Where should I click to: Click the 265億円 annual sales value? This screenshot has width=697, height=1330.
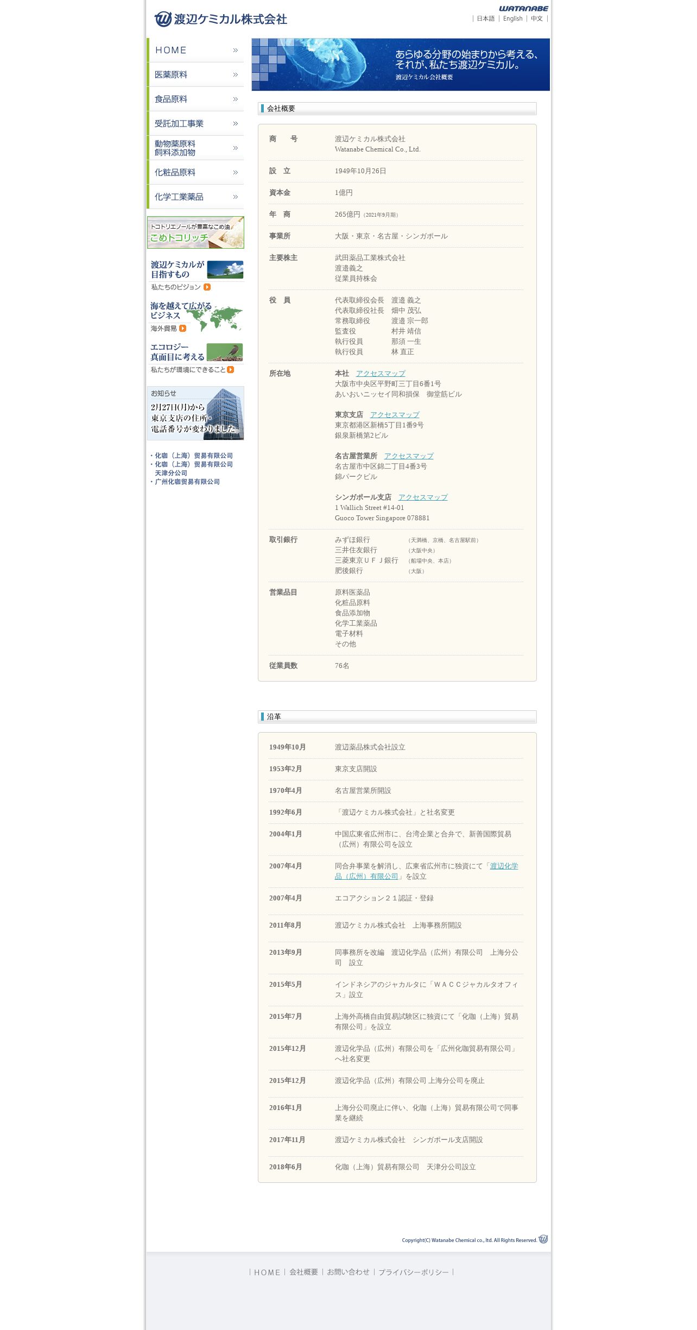click(347, 215)
